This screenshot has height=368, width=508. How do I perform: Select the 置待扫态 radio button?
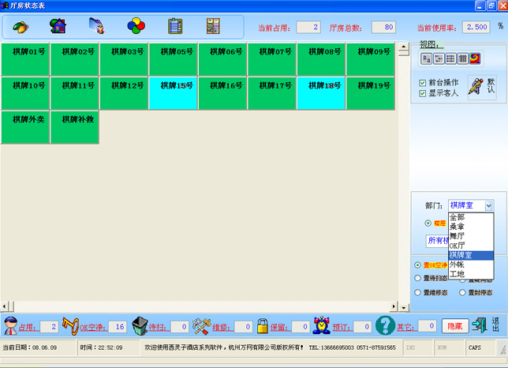(419, 278)
